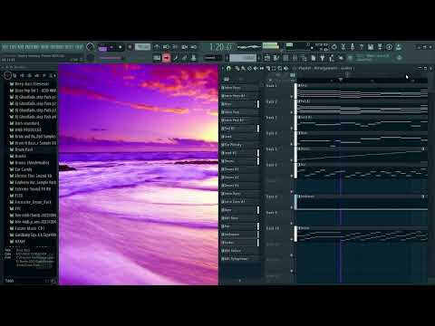
Task: Mute Track 2 in playlist
Action: (x=292, y=112)
